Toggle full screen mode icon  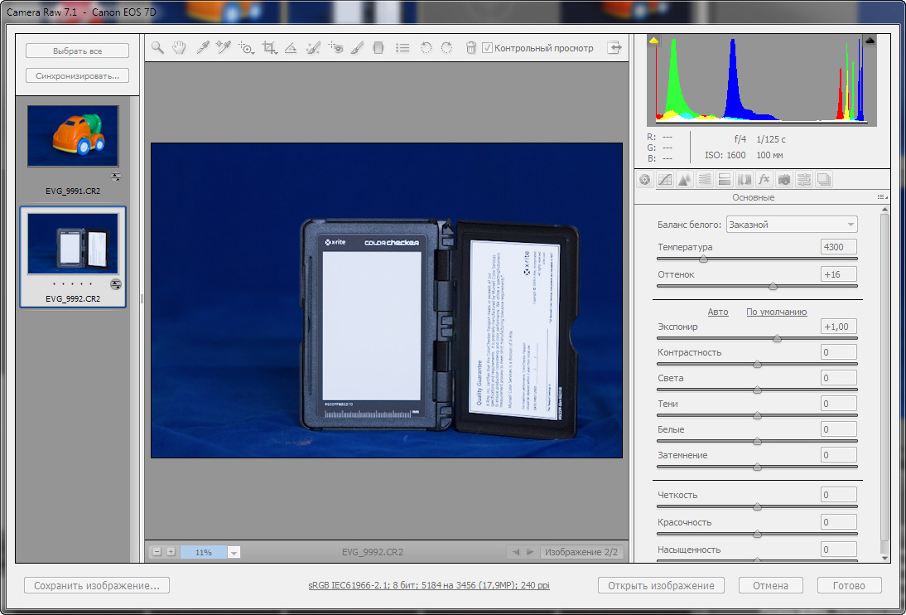[614, 48]
